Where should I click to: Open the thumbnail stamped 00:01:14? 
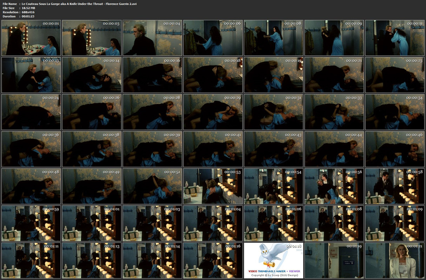click(152, 260)
